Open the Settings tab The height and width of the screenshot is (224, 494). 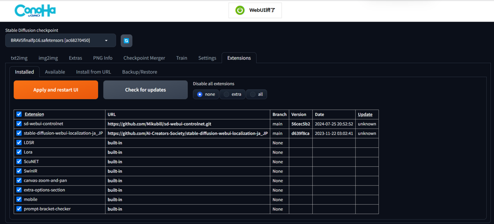[207, 58]
